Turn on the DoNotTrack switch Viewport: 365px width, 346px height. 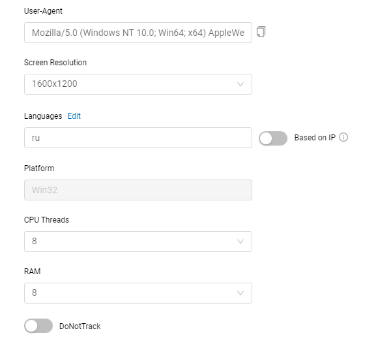click(38, 326)
